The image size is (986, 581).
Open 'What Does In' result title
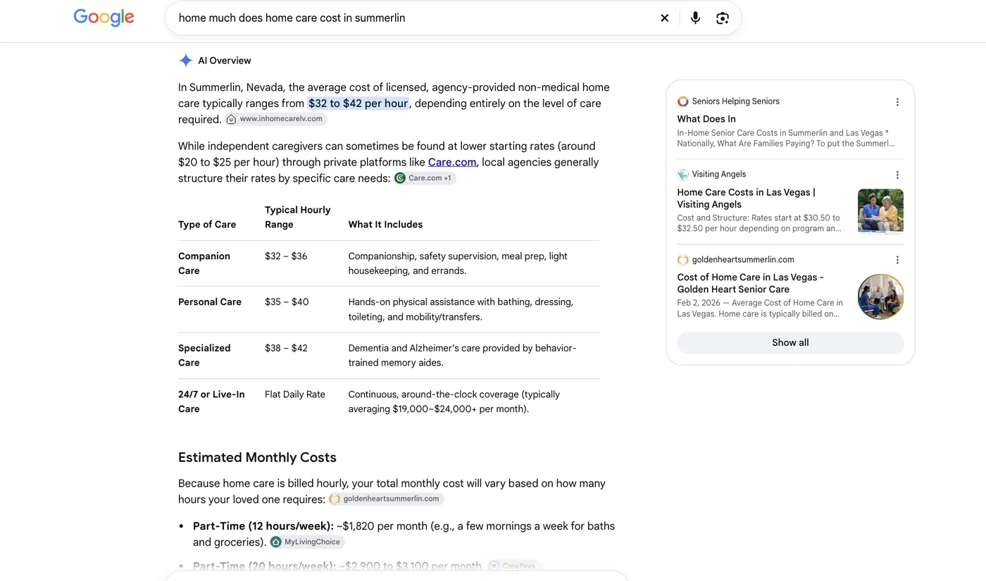coord(706,119)
